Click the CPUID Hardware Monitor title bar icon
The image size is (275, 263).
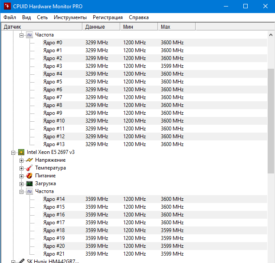[x=7, y=6]
